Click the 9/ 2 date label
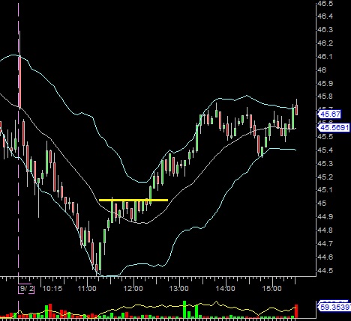The image size is (351, 321). tap(27, 289)
